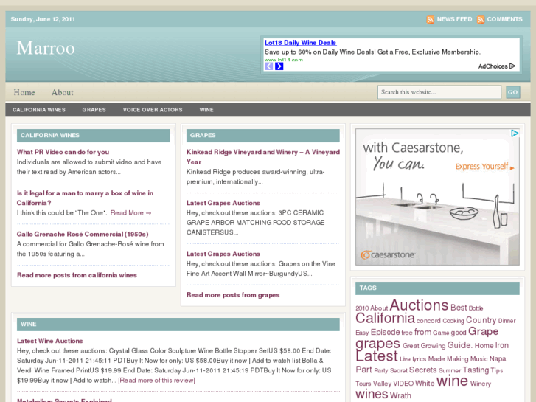The height and width of the screenshot is (402, 536).
Task: Click the next ad arrow icon
Action: [279, 66]
